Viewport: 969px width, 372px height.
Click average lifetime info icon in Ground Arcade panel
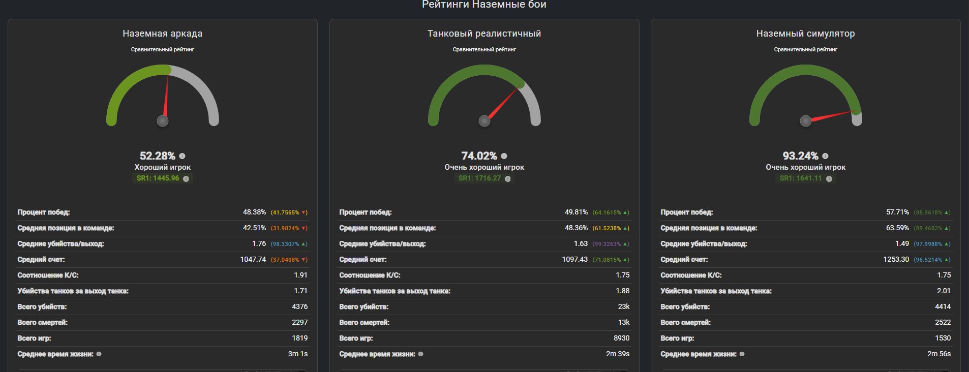click(99, 354)
